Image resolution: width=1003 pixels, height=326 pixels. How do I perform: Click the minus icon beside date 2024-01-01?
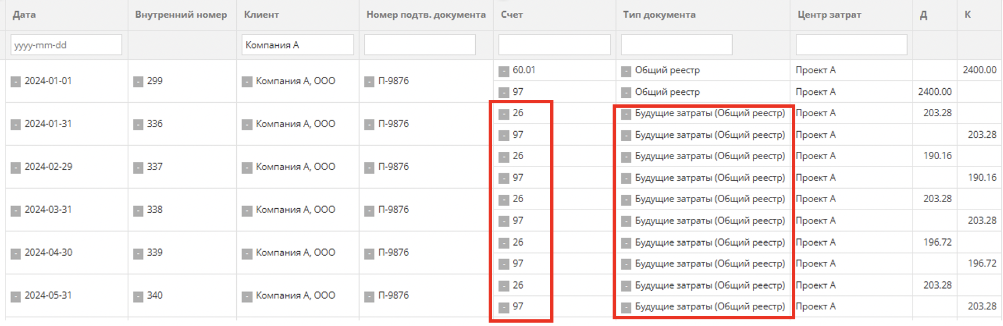(x=16, y=81)
